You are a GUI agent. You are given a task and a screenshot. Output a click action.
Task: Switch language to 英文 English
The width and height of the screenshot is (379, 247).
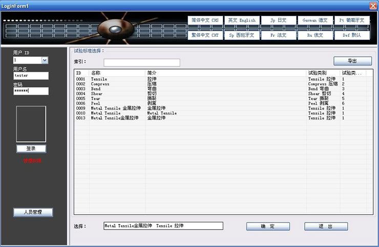pyautogui.click(x=242, y=20)
